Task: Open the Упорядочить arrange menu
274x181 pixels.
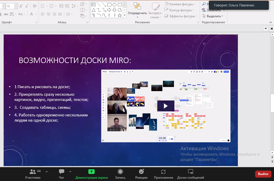Action: [137, 10]
